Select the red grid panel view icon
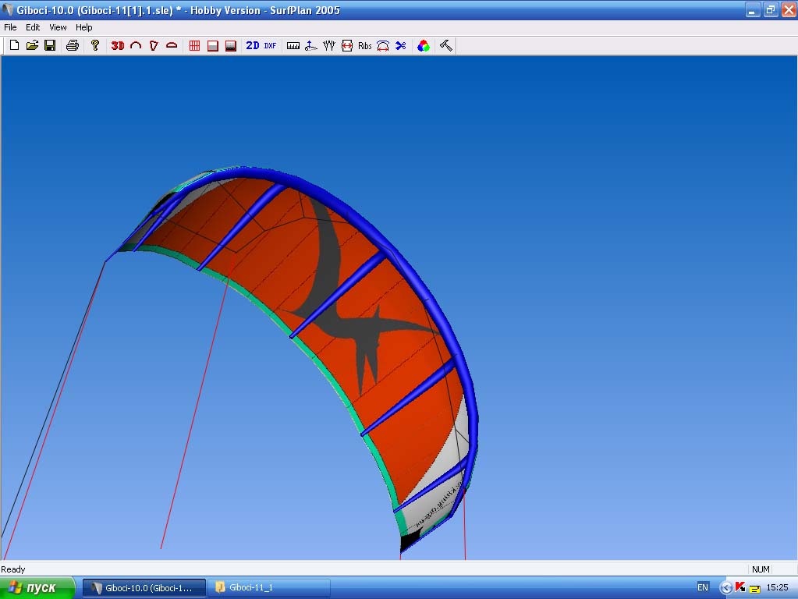The image size is (798, 599). [x=195, y=46]
